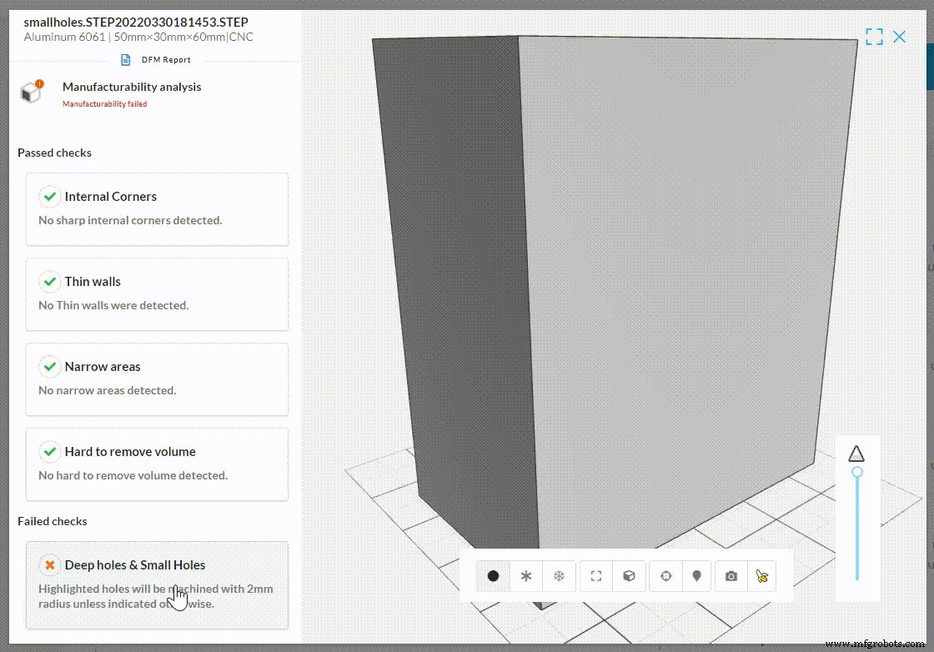Click the crosshair target tool
This screenshot has height=652, width=934.
664,576
